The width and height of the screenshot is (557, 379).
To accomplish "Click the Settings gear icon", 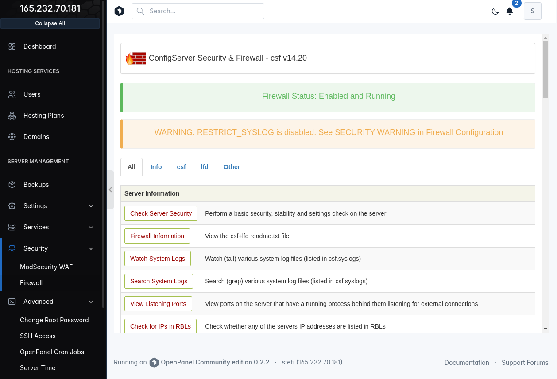I will point(12,206).
